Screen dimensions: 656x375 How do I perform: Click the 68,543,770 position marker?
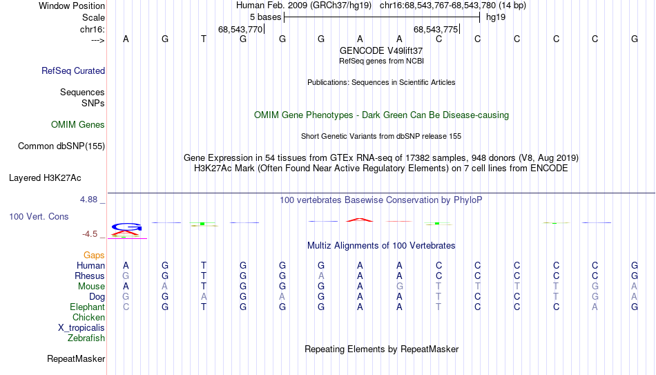coord(241,29)
